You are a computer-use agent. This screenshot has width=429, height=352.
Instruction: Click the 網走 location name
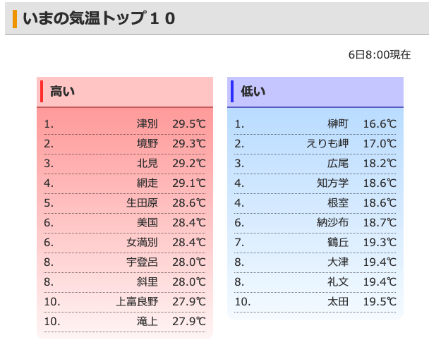pos(147,183)
